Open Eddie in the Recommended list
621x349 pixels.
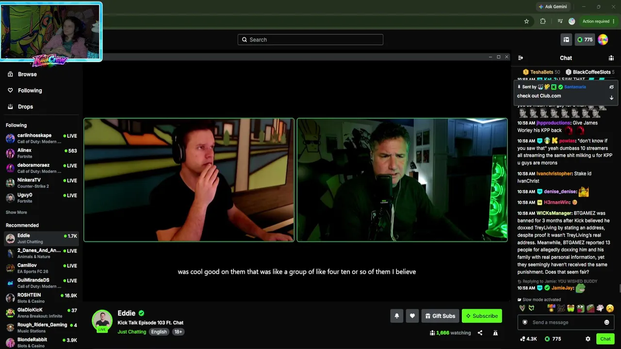pyautogui.click(x=41, y=238)
